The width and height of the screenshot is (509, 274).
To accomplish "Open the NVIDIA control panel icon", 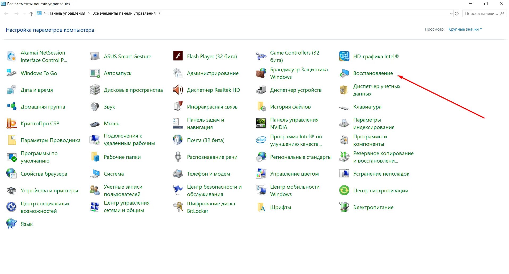I will [261, 123].
